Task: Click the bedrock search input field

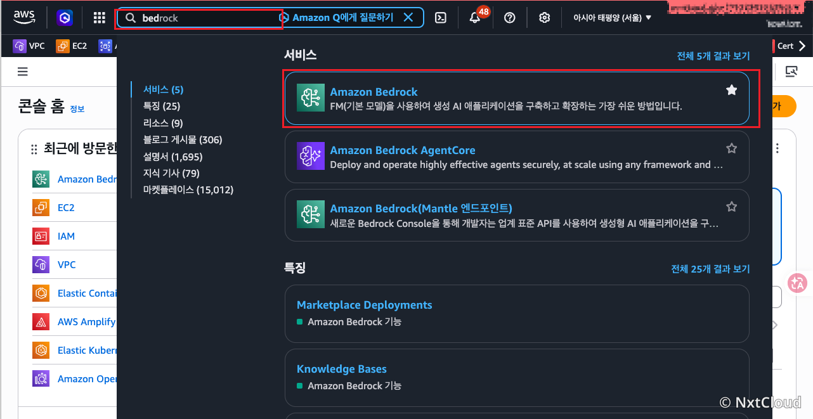Action: click(199, 18)
